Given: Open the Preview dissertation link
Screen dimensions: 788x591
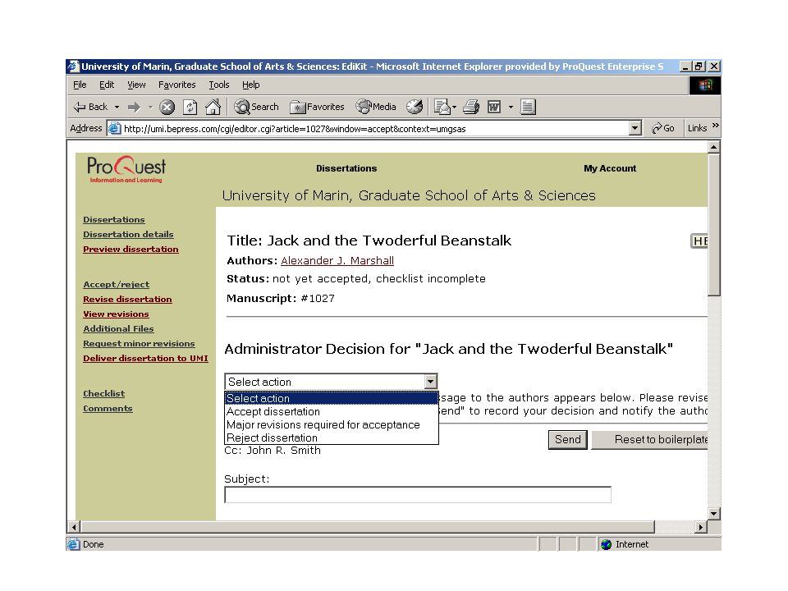Looking at the screenshot, I should [x=131, y=250].
